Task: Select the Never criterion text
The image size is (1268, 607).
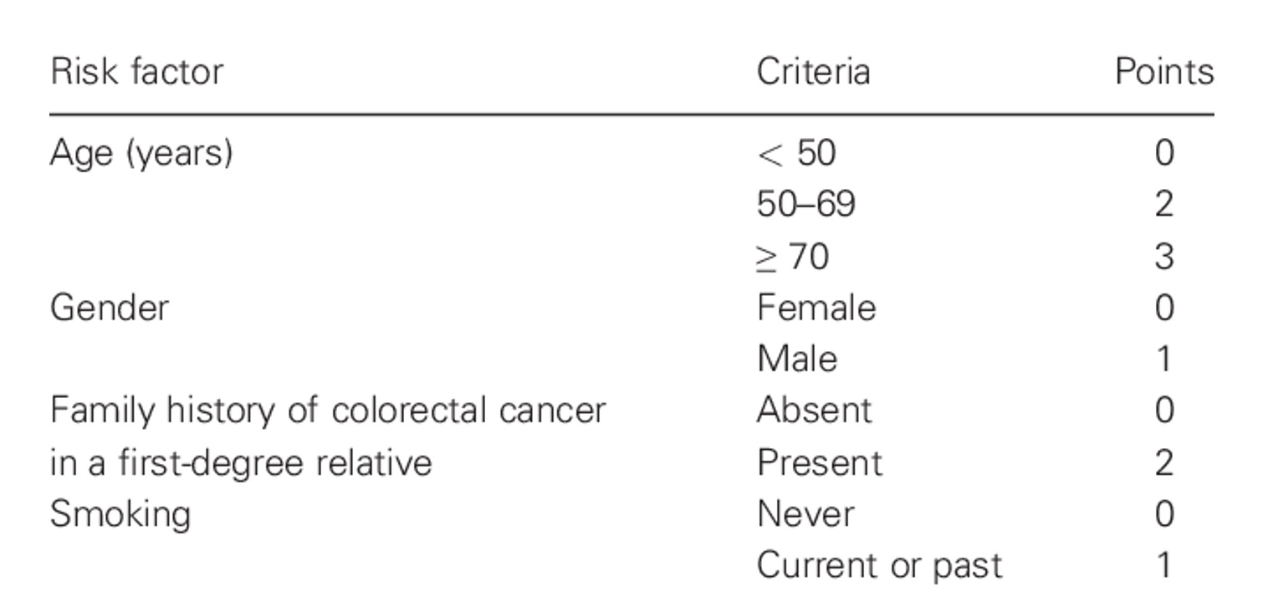Action: pos(805,513)
